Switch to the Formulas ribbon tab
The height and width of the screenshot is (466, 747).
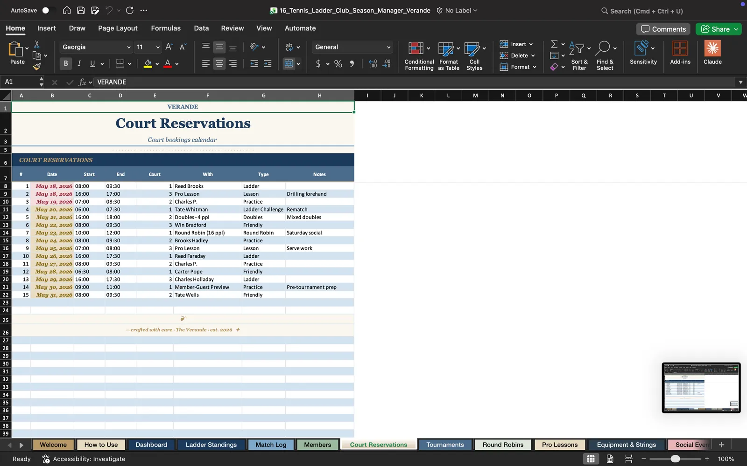click(166, 28)
